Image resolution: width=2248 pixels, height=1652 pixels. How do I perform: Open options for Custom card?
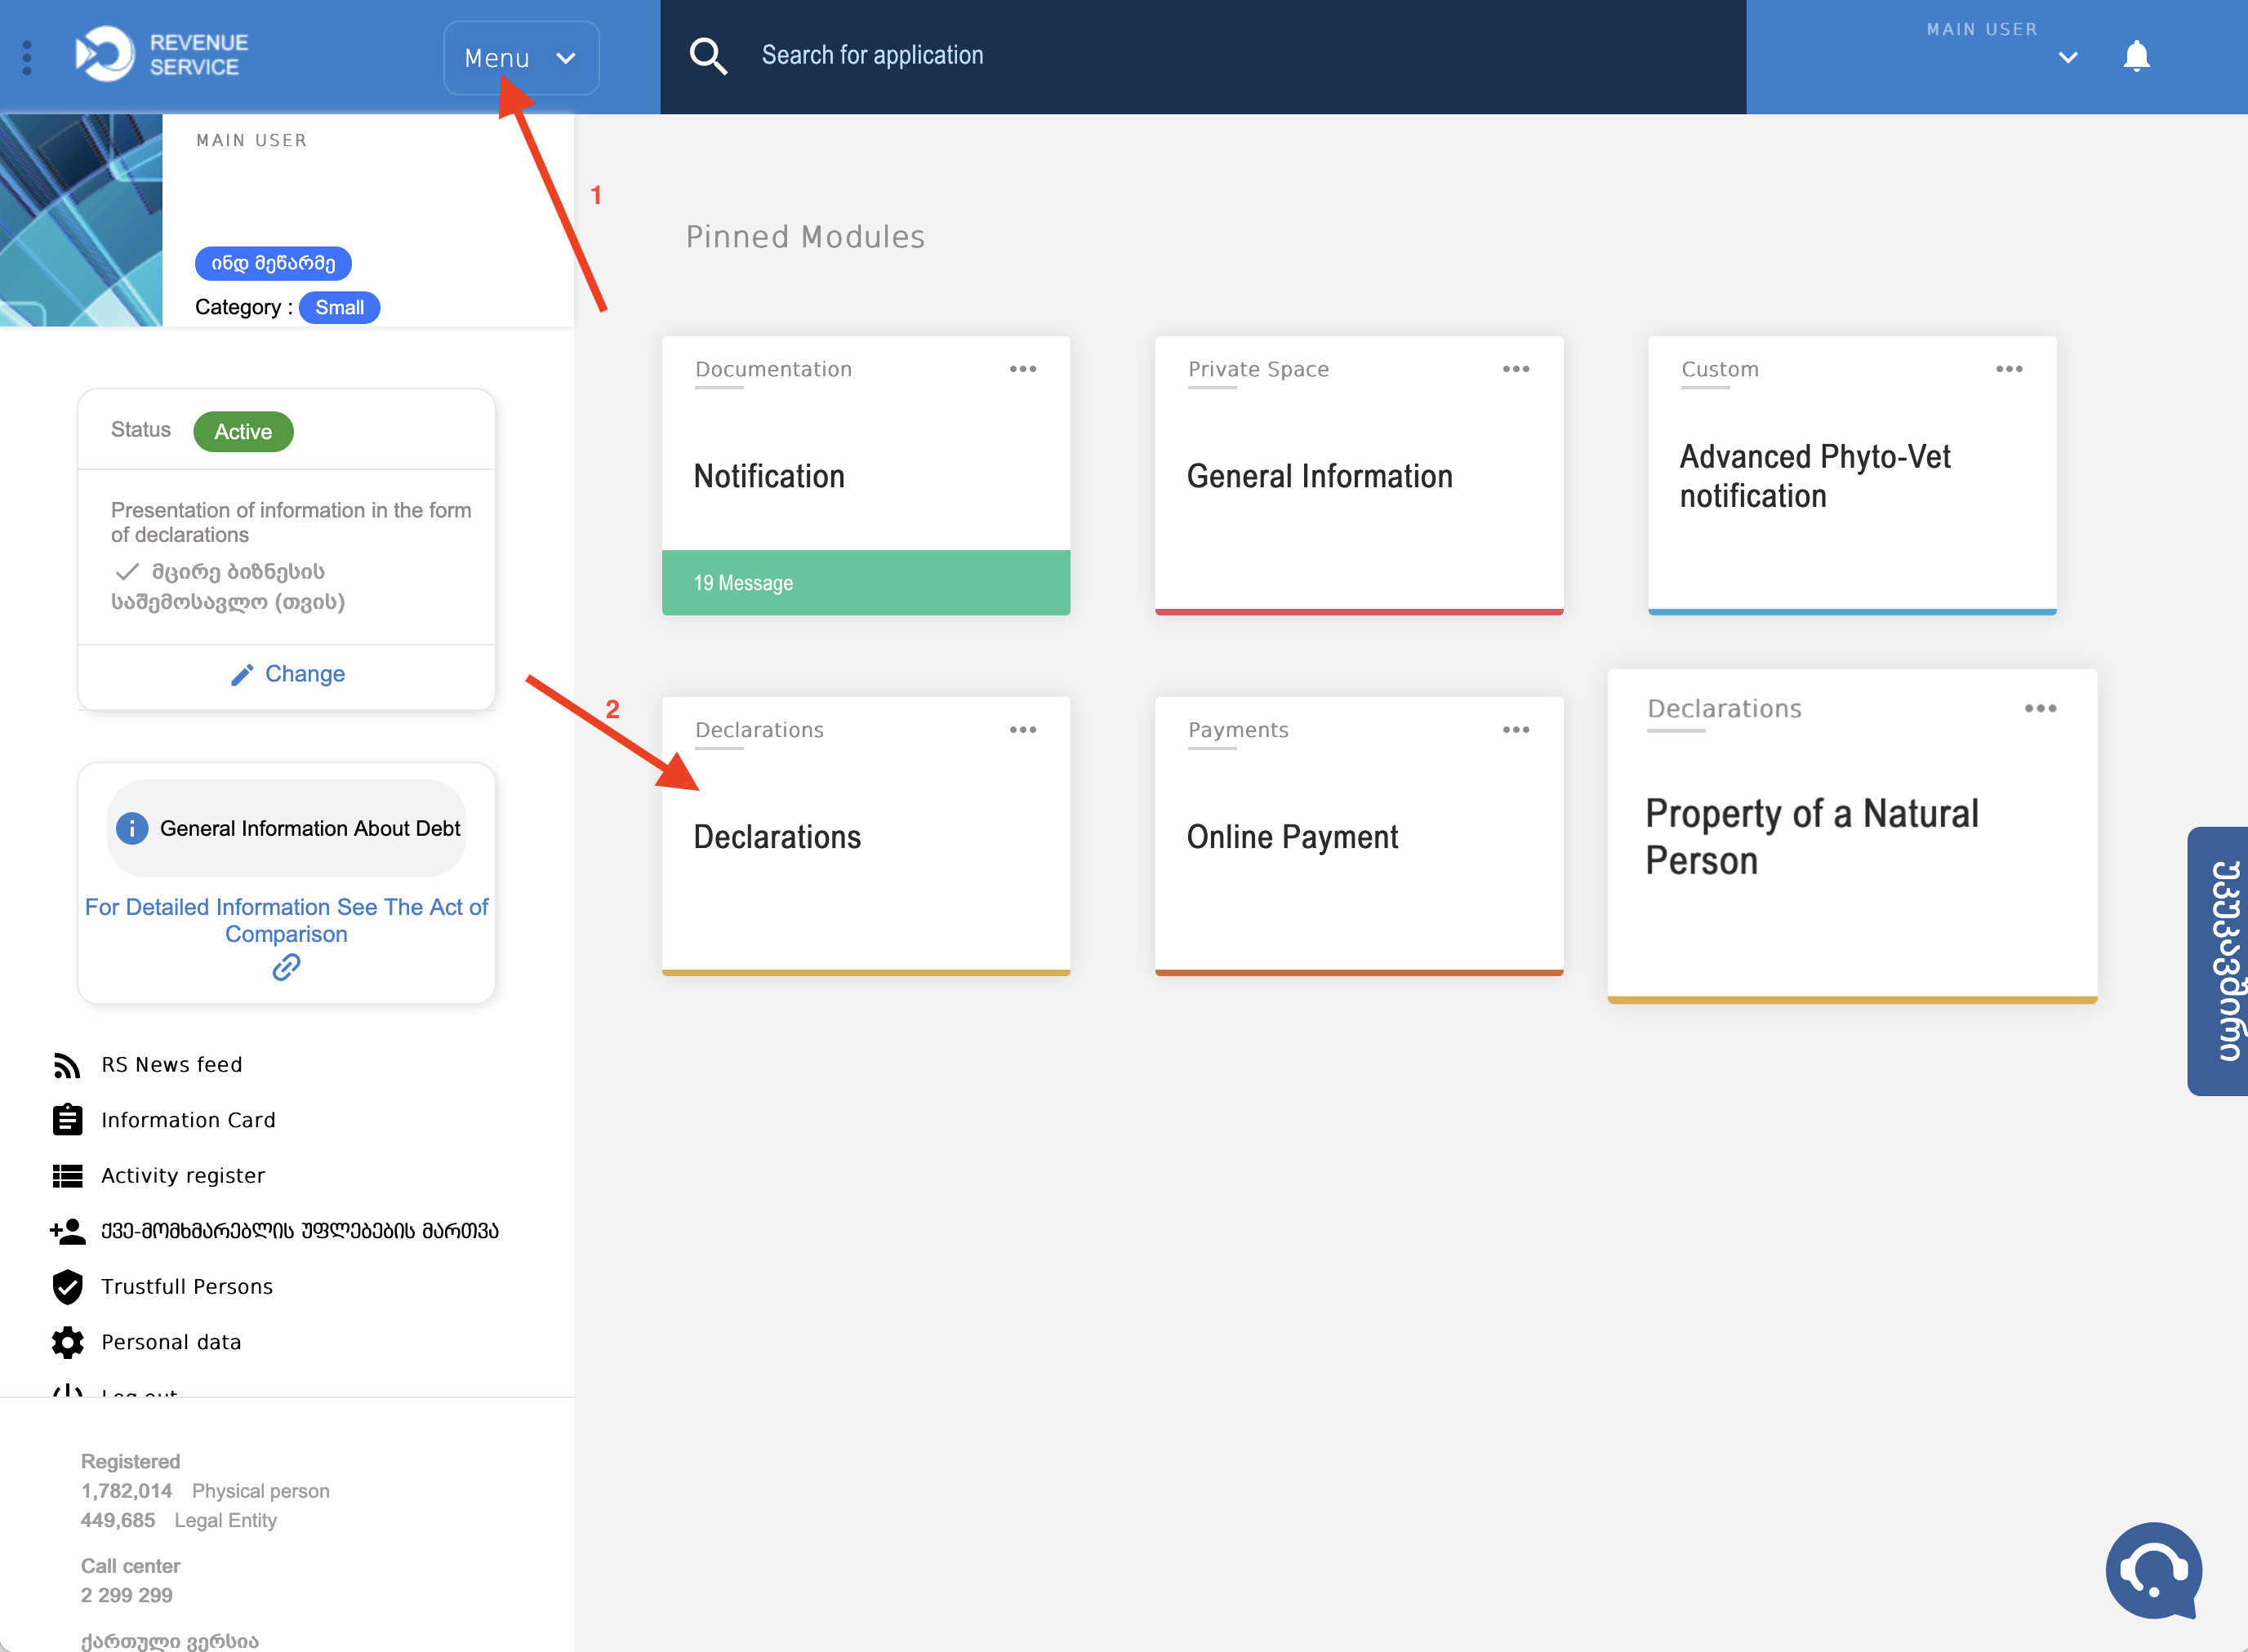pyautogui.click(x=2009, y=369)
